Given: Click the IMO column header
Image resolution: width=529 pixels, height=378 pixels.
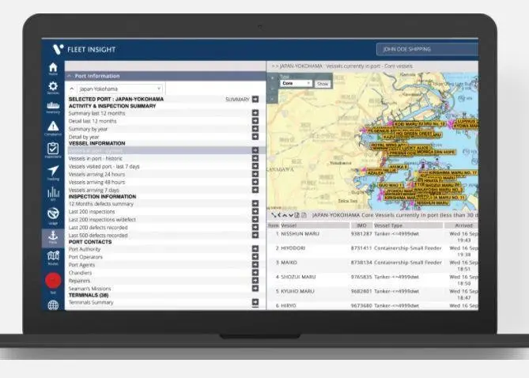Looking at the screenshot, I should [361, 225].
